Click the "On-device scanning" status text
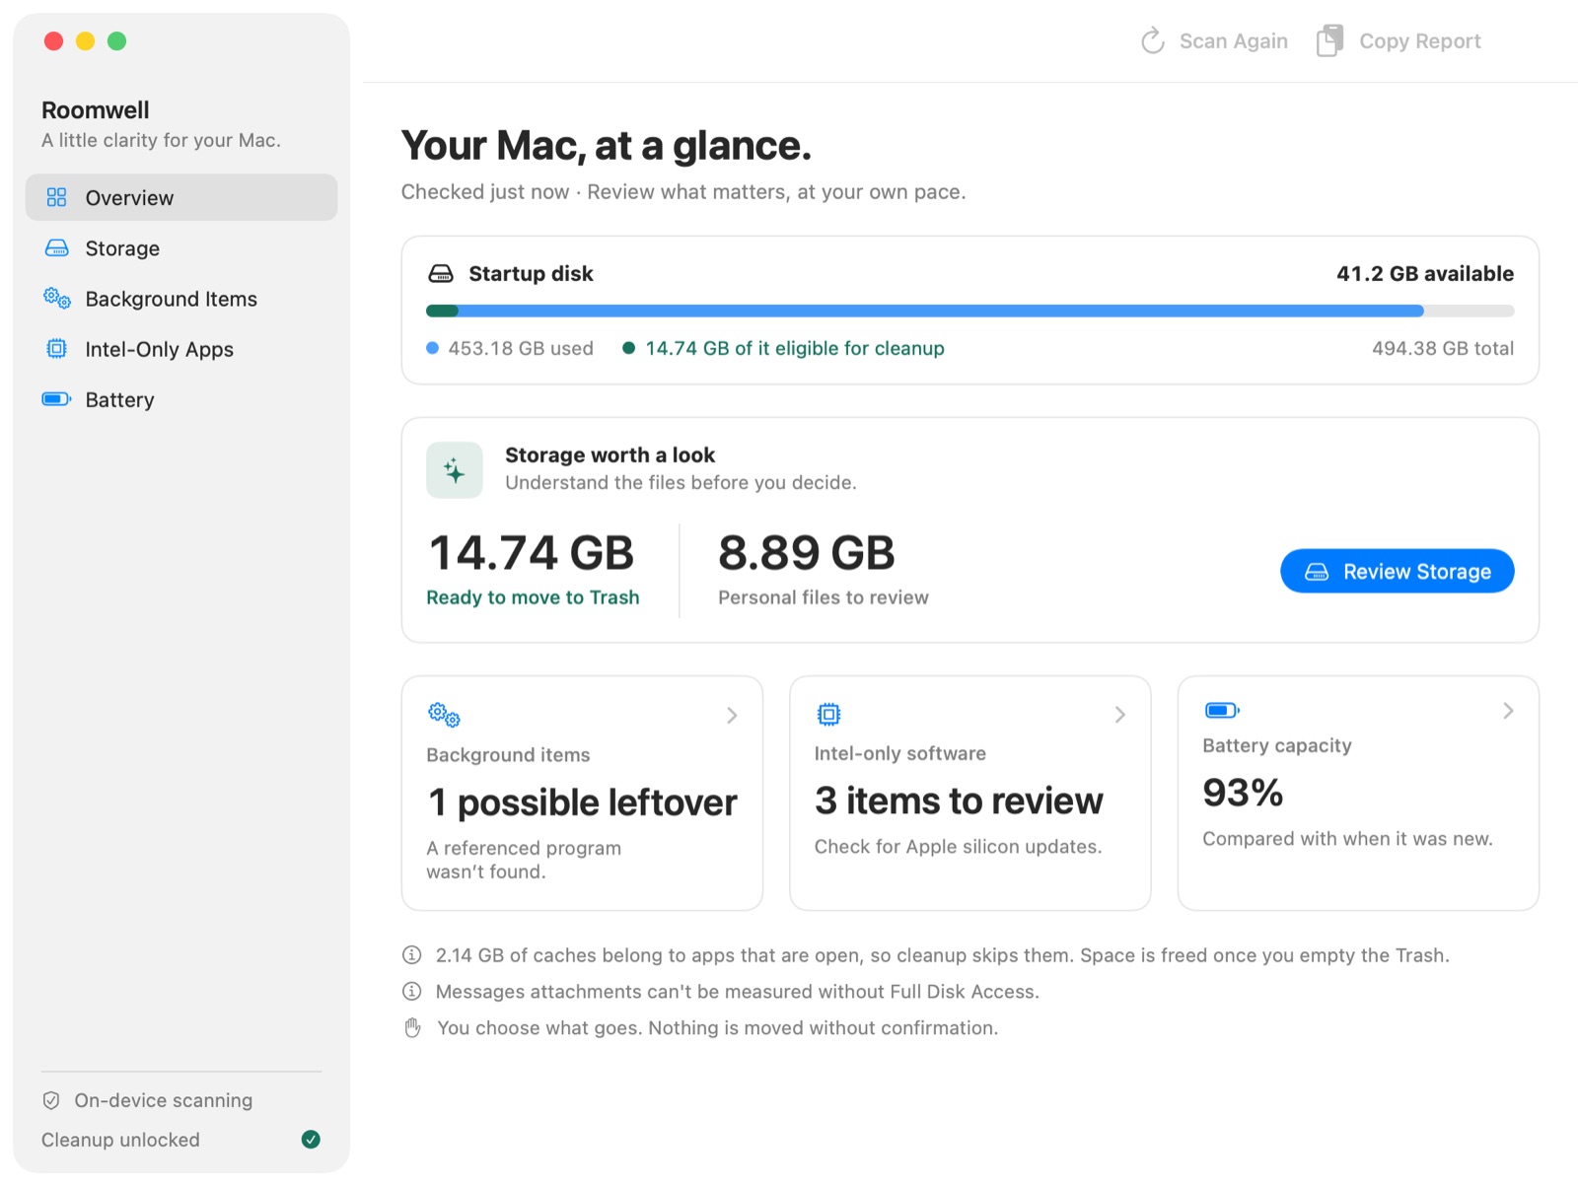1578x1186 pixels. click(x=163, y=1100)
